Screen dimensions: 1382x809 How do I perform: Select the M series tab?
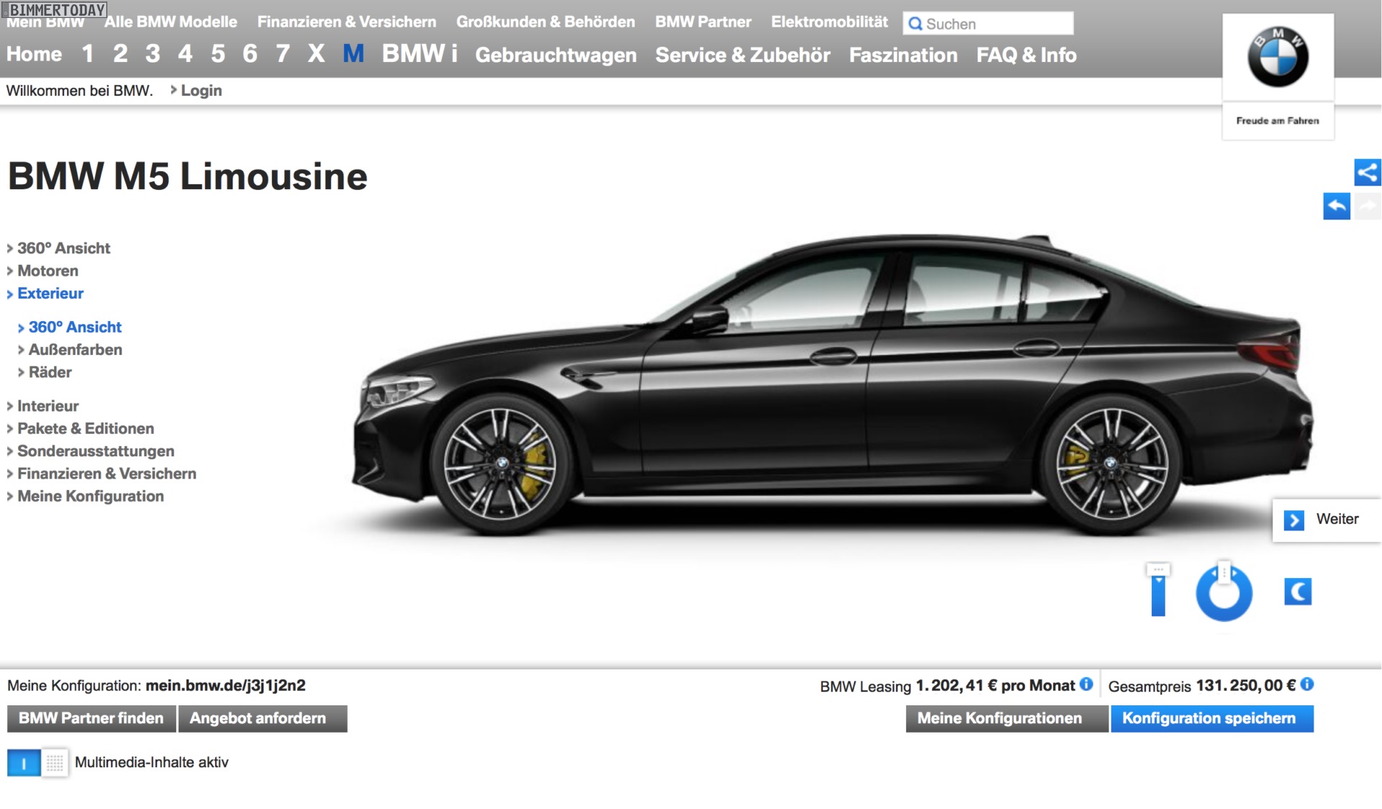(353, 53)
